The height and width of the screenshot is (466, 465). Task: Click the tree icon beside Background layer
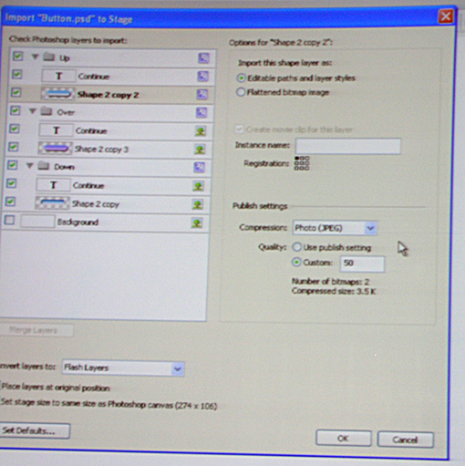(x=197, y=223)
